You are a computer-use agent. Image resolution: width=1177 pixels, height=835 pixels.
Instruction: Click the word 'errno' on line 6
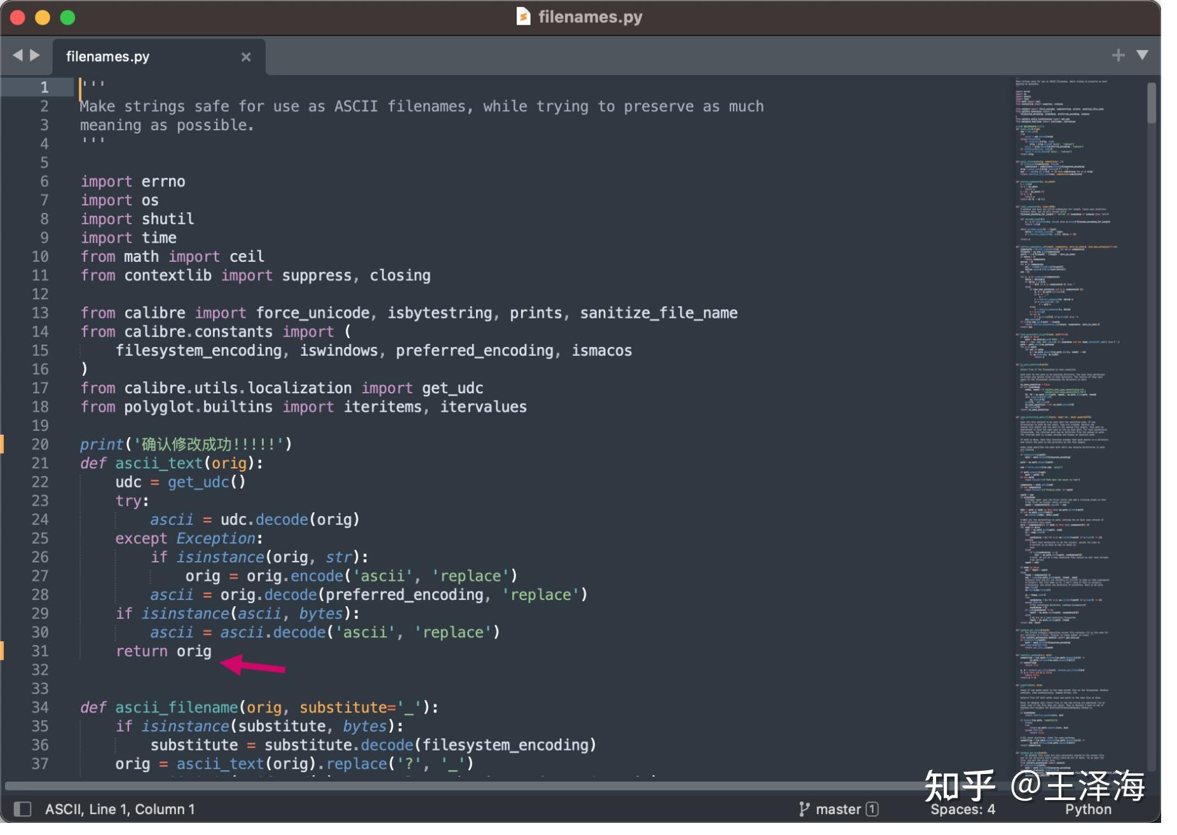[x=163, y=182]
